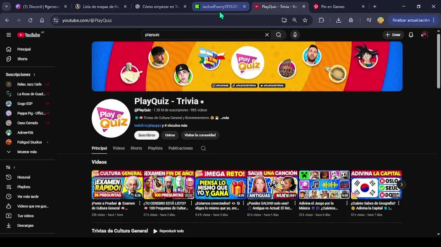
Task: Click the search magnifier button
Action: pyautogui.click(x=279, y=35)
